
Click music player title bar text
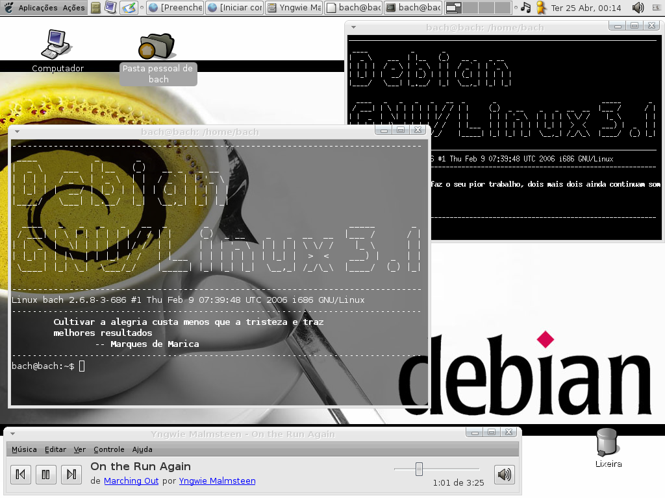point(243,434)
